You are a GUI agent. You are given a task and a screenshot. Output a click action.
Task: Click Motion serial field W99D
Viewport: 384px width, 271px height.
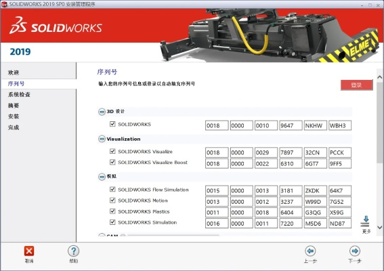point(315,202)
